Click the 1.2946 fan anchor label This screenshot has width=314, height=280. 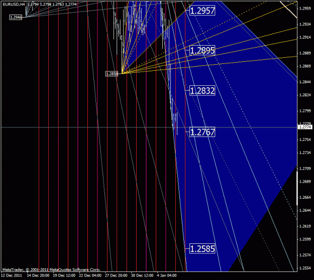tap(16, 18)
